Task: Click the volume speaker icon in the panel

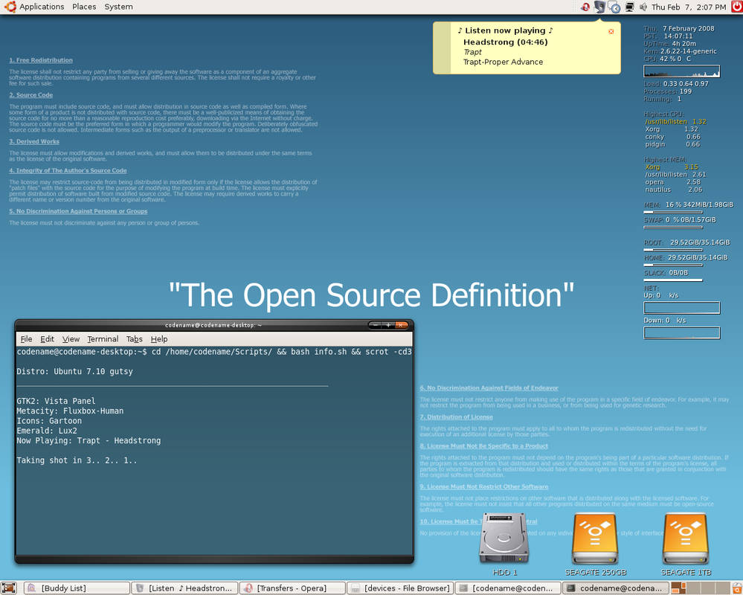Action: pyautogui.click(x=643, y=7)
